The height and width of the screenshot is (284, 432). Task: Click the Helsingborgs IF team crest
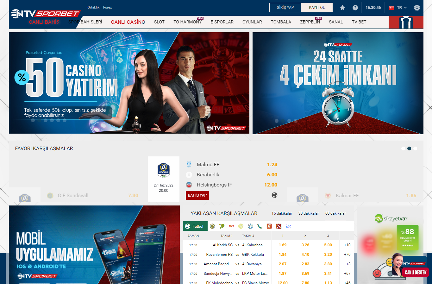[189, 185]
